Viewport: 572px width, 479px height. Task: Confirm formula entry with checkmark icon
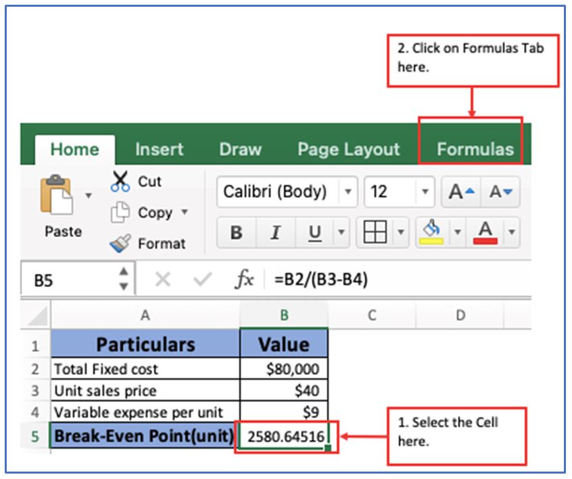[x=202, y=280]
